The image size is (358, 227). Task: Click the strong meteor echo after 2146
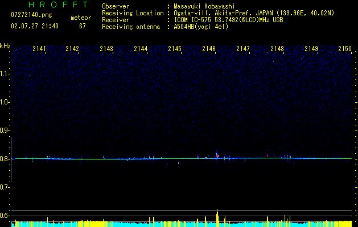coord(217,155)
